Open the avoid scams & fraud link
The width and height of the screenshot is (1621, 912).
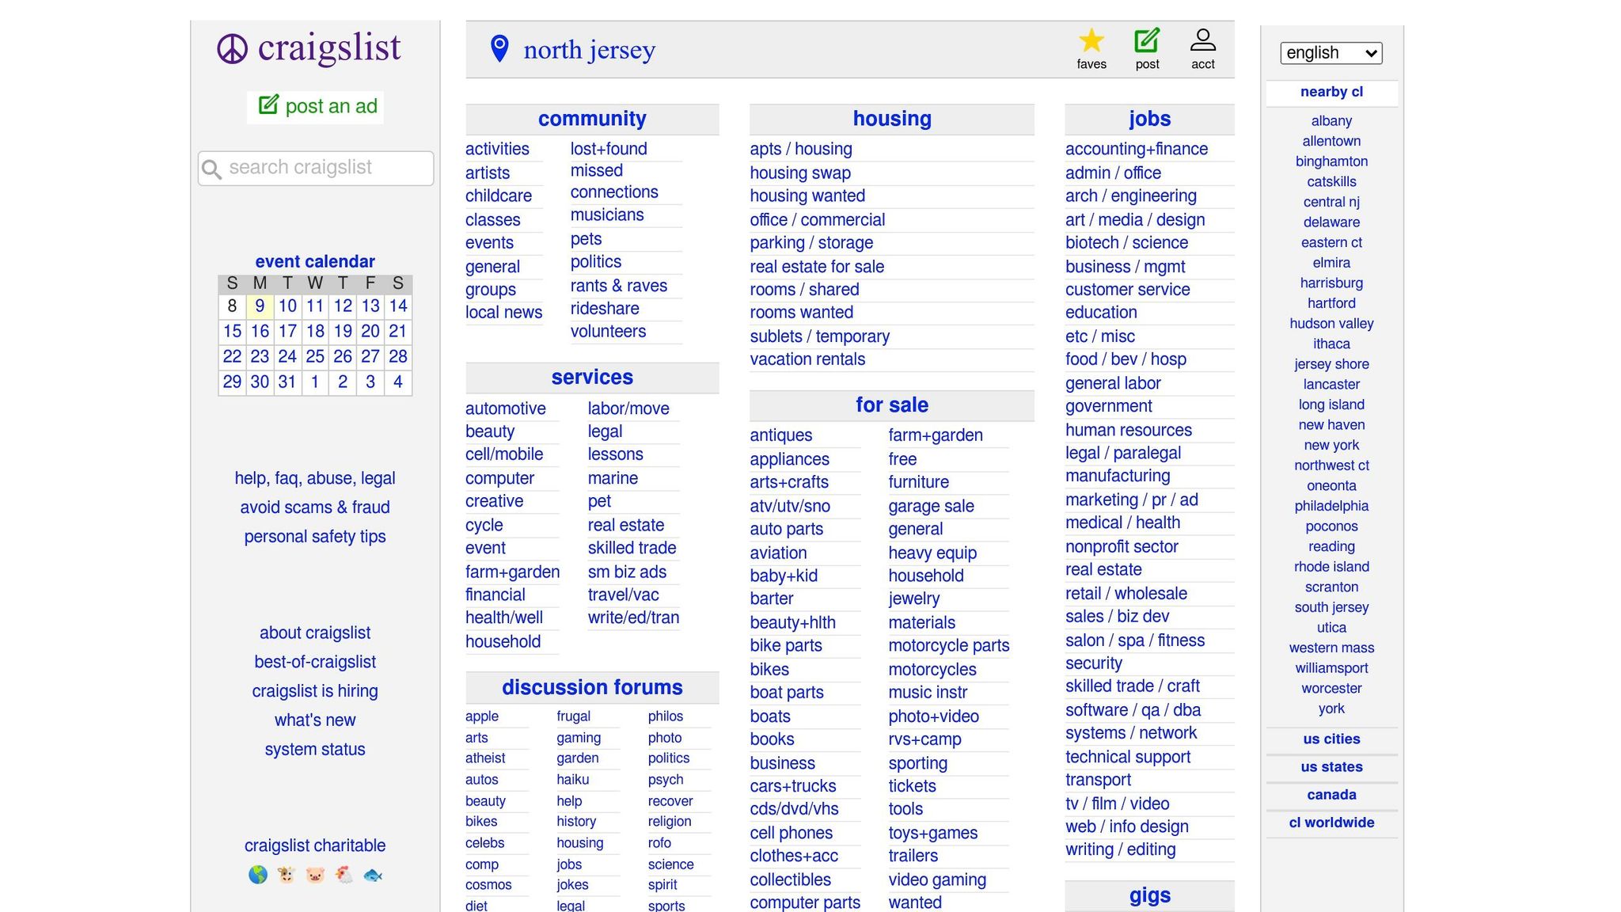point(315,507)
